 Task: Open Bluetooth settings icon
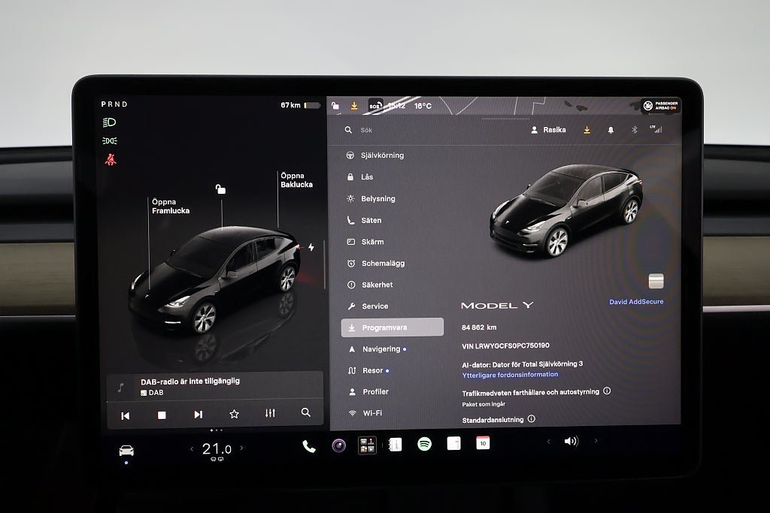[x=635, y=129]
